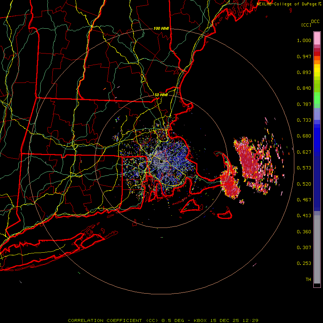Click the 0.307 color scale value
This screenshot has height=323, width=323.
click(x=304, y=248)
